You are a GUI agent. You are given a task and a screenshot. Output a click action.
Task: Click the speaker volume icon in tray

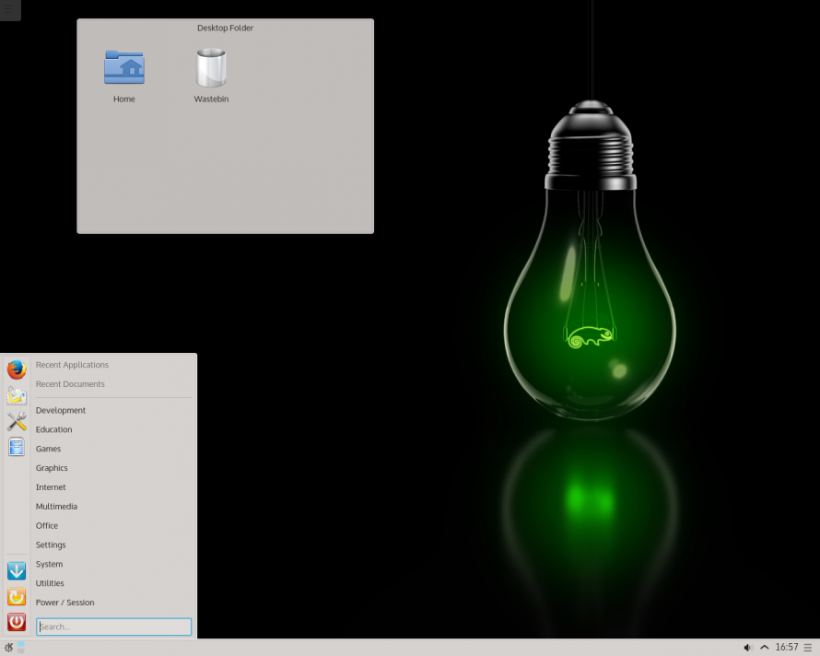[x=748, y=648]
